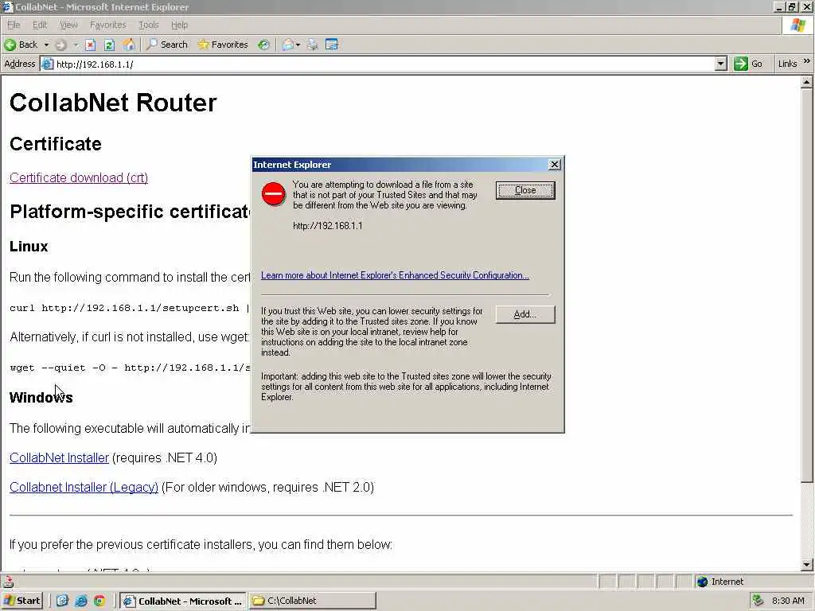The width and height of the screenshot is (815, 611).
Task: Expand the Links toolbar chevron
Action: pyautogui.click(x=807, y=61)
